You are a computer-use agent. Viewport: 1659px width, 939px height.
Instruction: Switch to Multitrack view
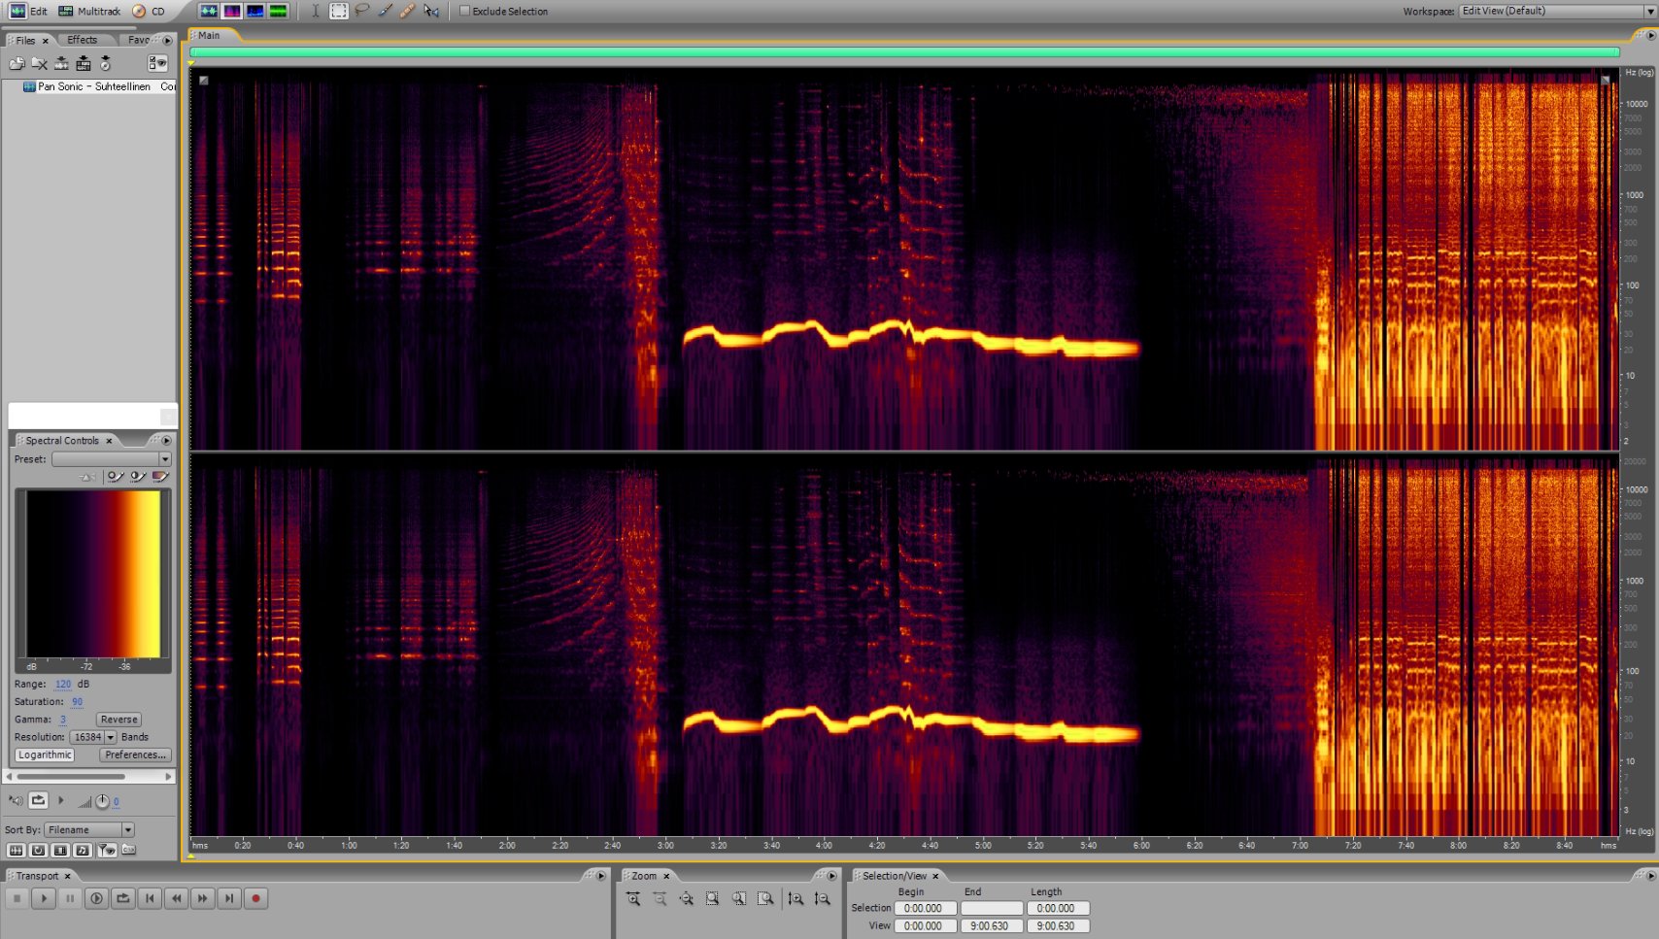tap(89, 11)
